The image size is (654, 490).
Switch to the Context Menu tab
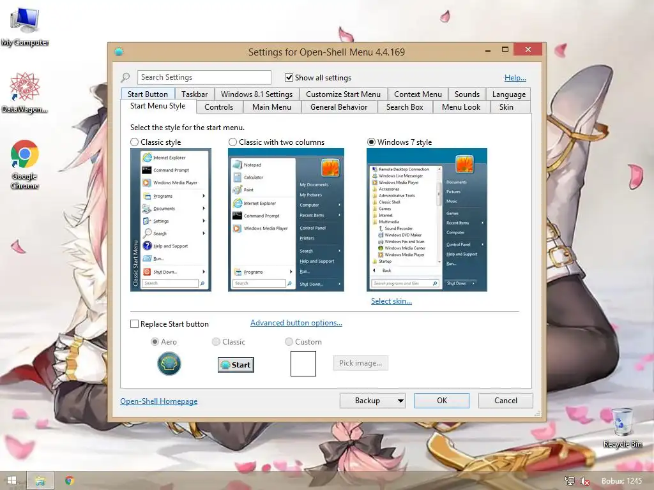coord(418,94)
